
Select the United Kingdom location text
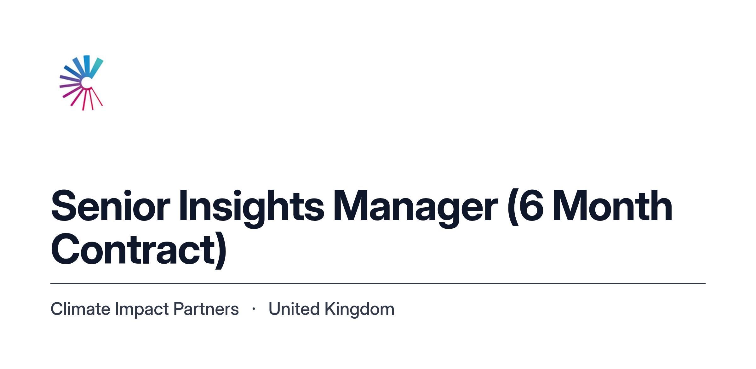tap(331, 309)
